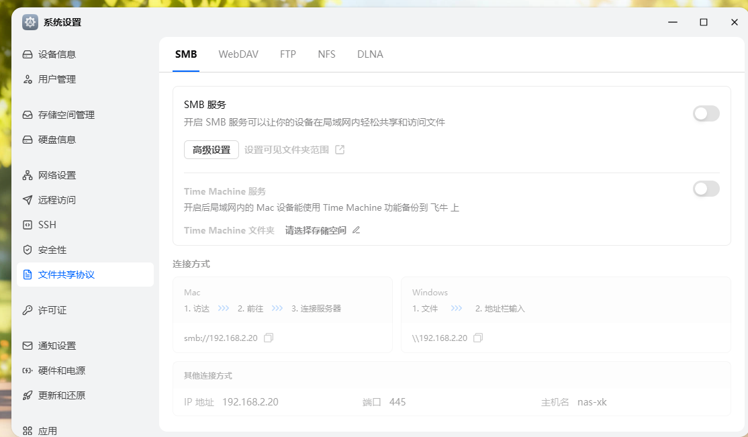Switch to the SMB tab
Viewport: 748px width, 437px height.
pos(186,54)
